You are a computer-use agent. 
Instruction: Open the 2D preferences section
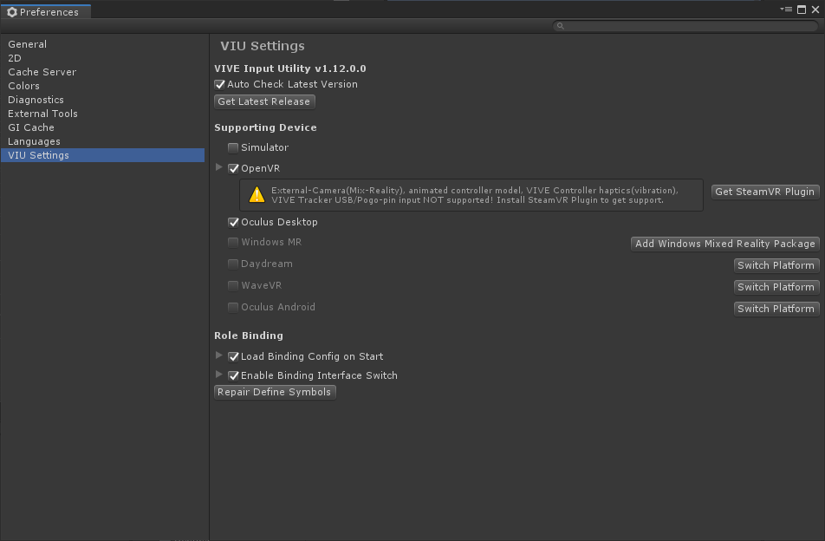(x=102, y=58)
